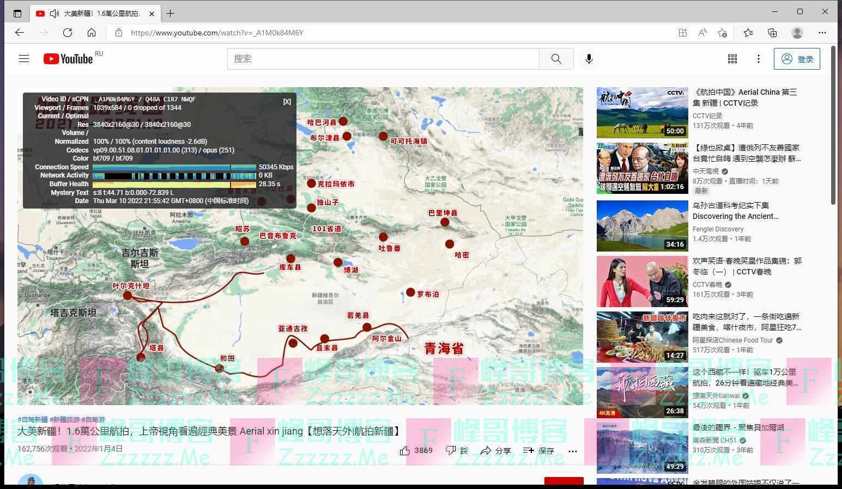
Task: Click in the YouTube search field
Action: tap(383, 59)
